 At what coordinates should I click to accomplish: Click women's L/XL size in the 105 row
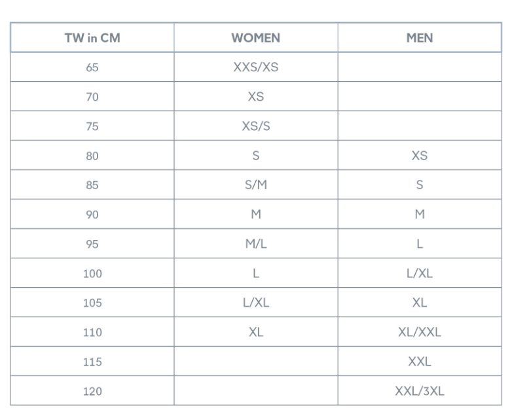click(x=255, y=303)
